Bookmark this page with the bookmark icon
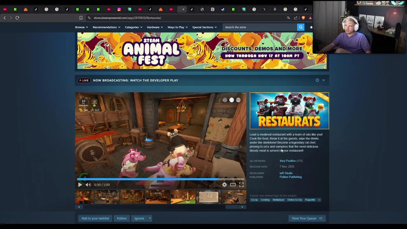The width and height of the screenshot is (407, 229). pos(81,18)
